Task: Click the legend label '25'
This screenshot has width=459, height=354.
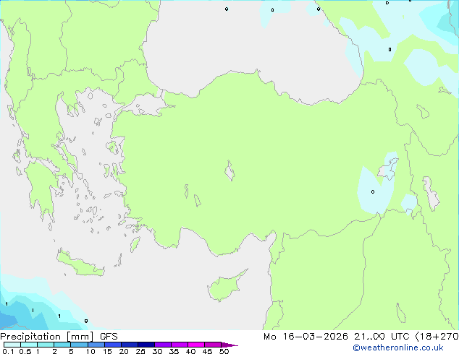Action: coord(140,351)
